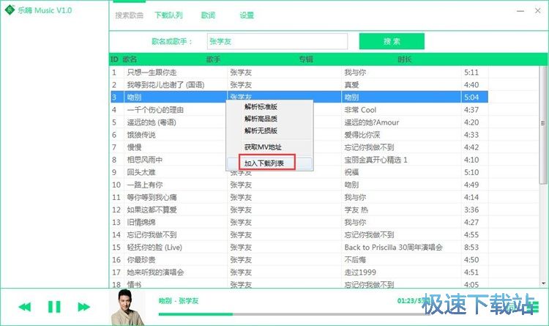Click the scrollbar down arrow of song list
The image size is (549, 326).
point(543,284)
